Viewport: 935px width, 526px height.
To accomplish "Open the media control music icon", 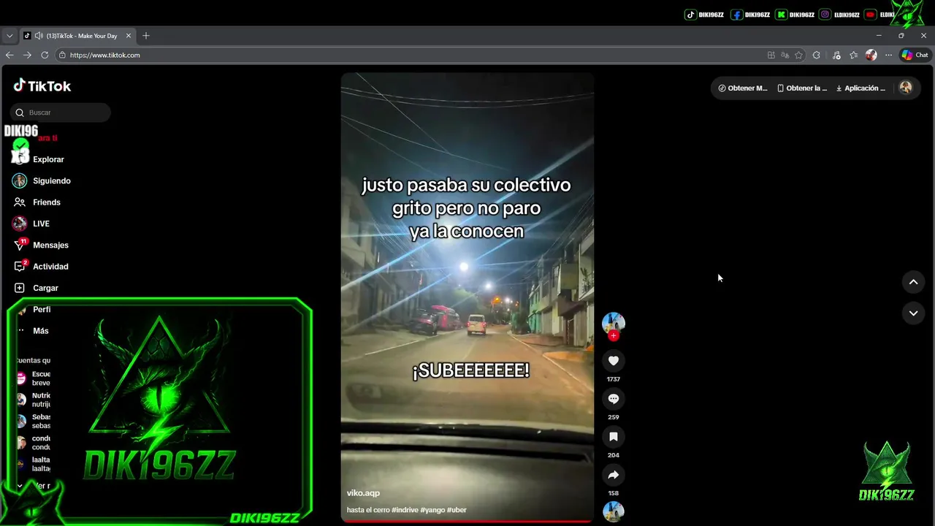I will [x=836, y=55].
